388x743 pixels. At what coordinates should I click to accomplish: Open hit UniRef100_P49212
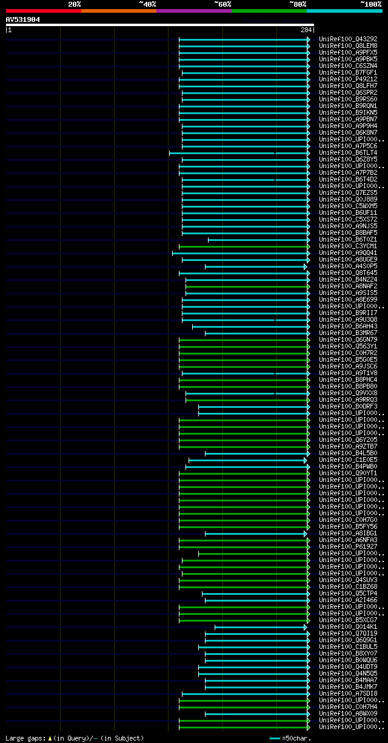(x=348, y=79)
